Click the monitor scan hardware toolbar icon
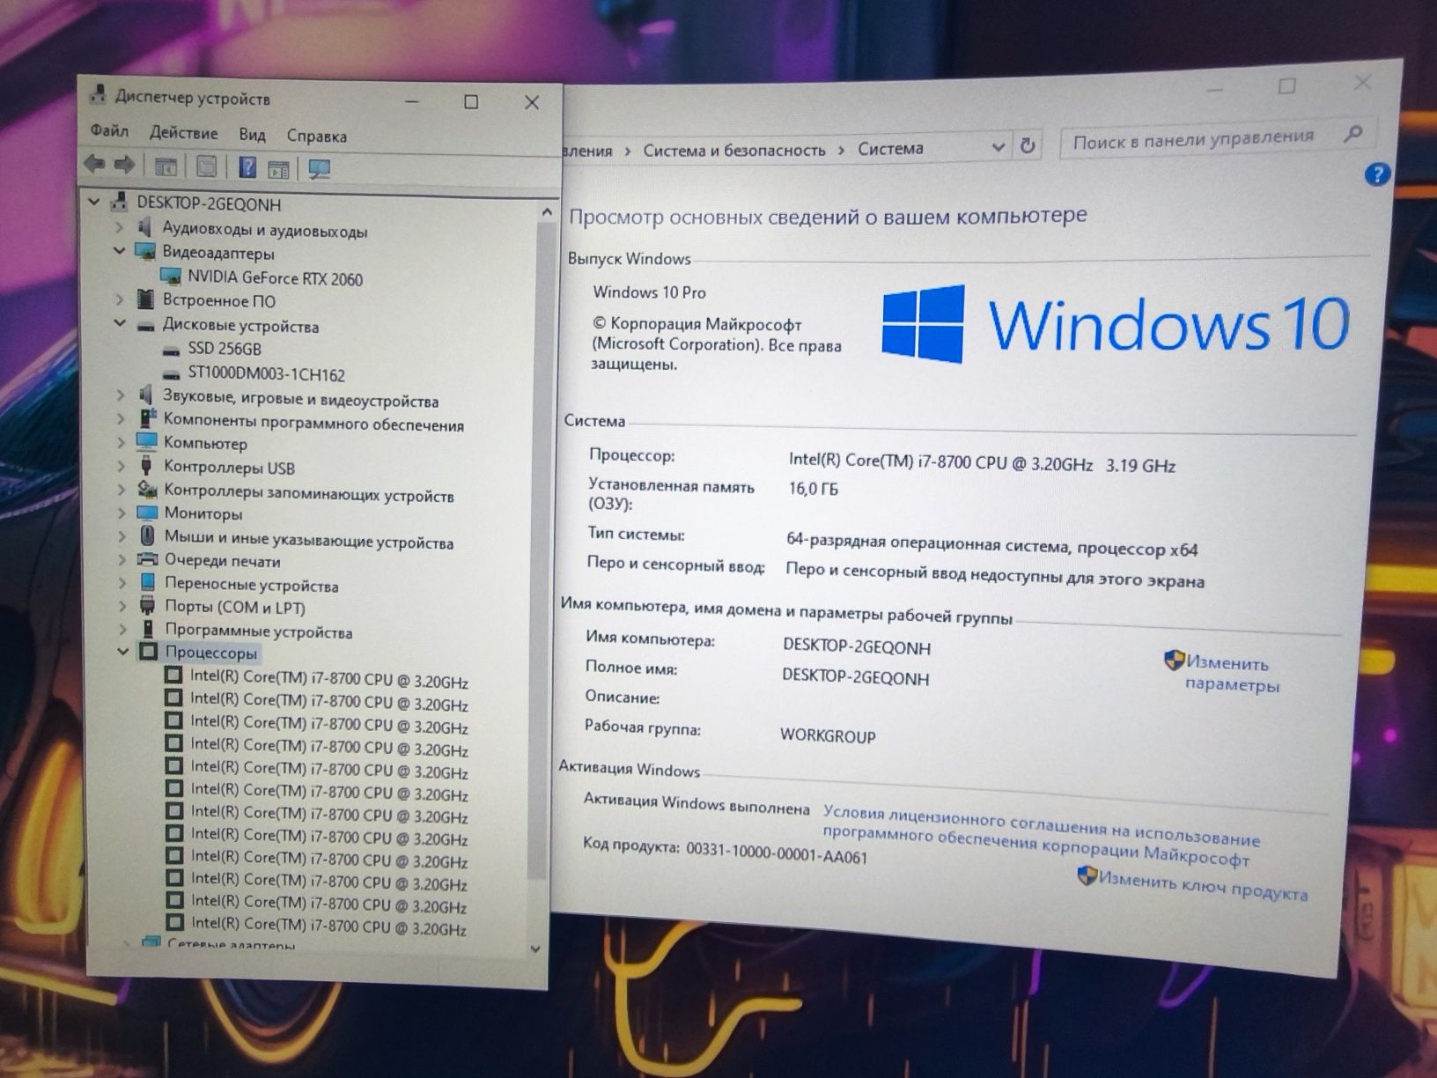Screen dimensions: 1437x1078 coord(319,169)
